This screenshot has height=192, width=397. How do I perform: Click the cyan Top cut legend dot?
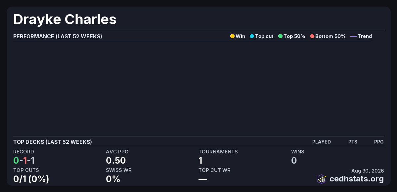tap(252, 36)
